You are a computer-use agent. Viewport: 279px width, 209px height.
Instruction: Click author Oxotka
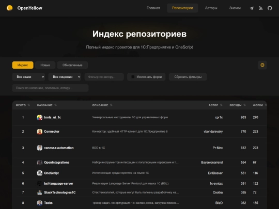click(x=218, y=192)
